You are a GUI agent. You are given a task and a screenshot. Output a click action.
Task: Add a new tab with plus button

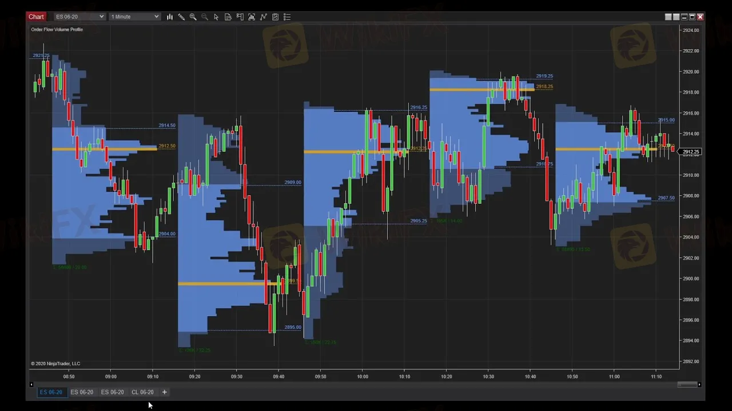click(x=164, y=392)
